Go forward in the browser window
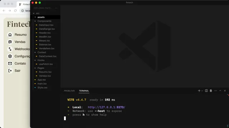This screenshot has width=229, height=128. click(x=10, y=11)
